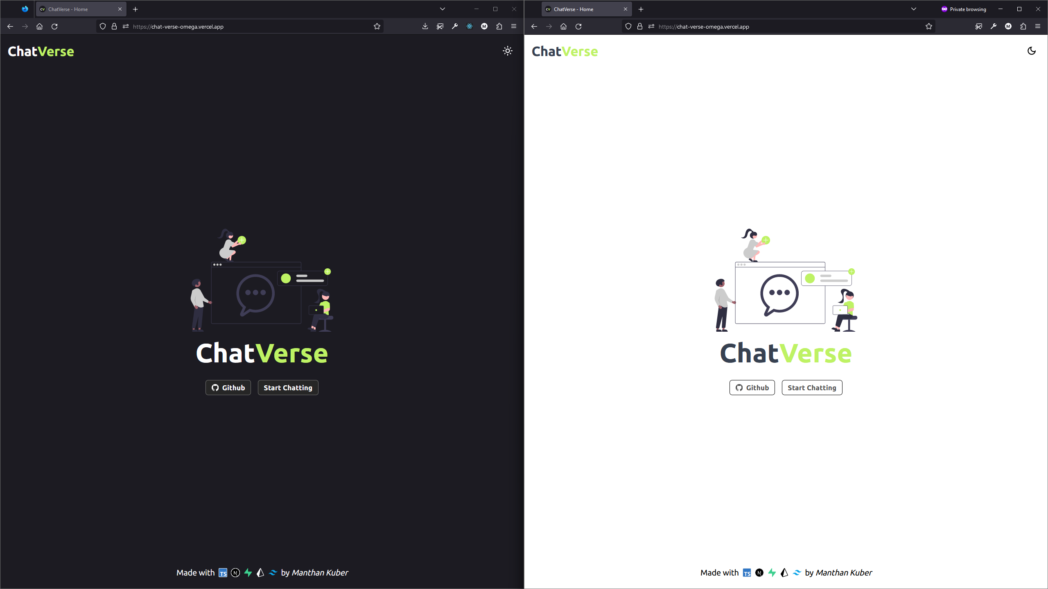Toggle private browsing indicator icon

(944, 9)
